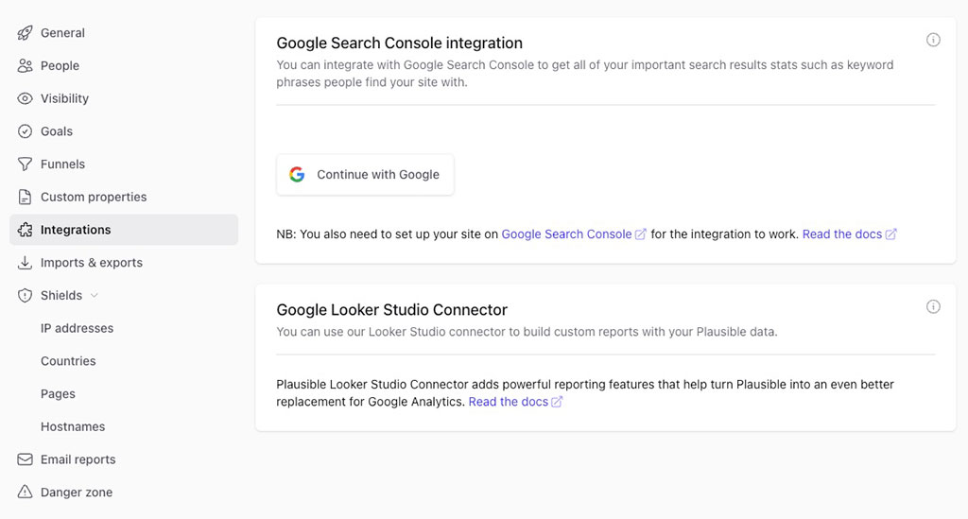Viewport: 968px width, 519px height.
Task: Click Read the docs link for Looker Studio
Action: (509, 402)
